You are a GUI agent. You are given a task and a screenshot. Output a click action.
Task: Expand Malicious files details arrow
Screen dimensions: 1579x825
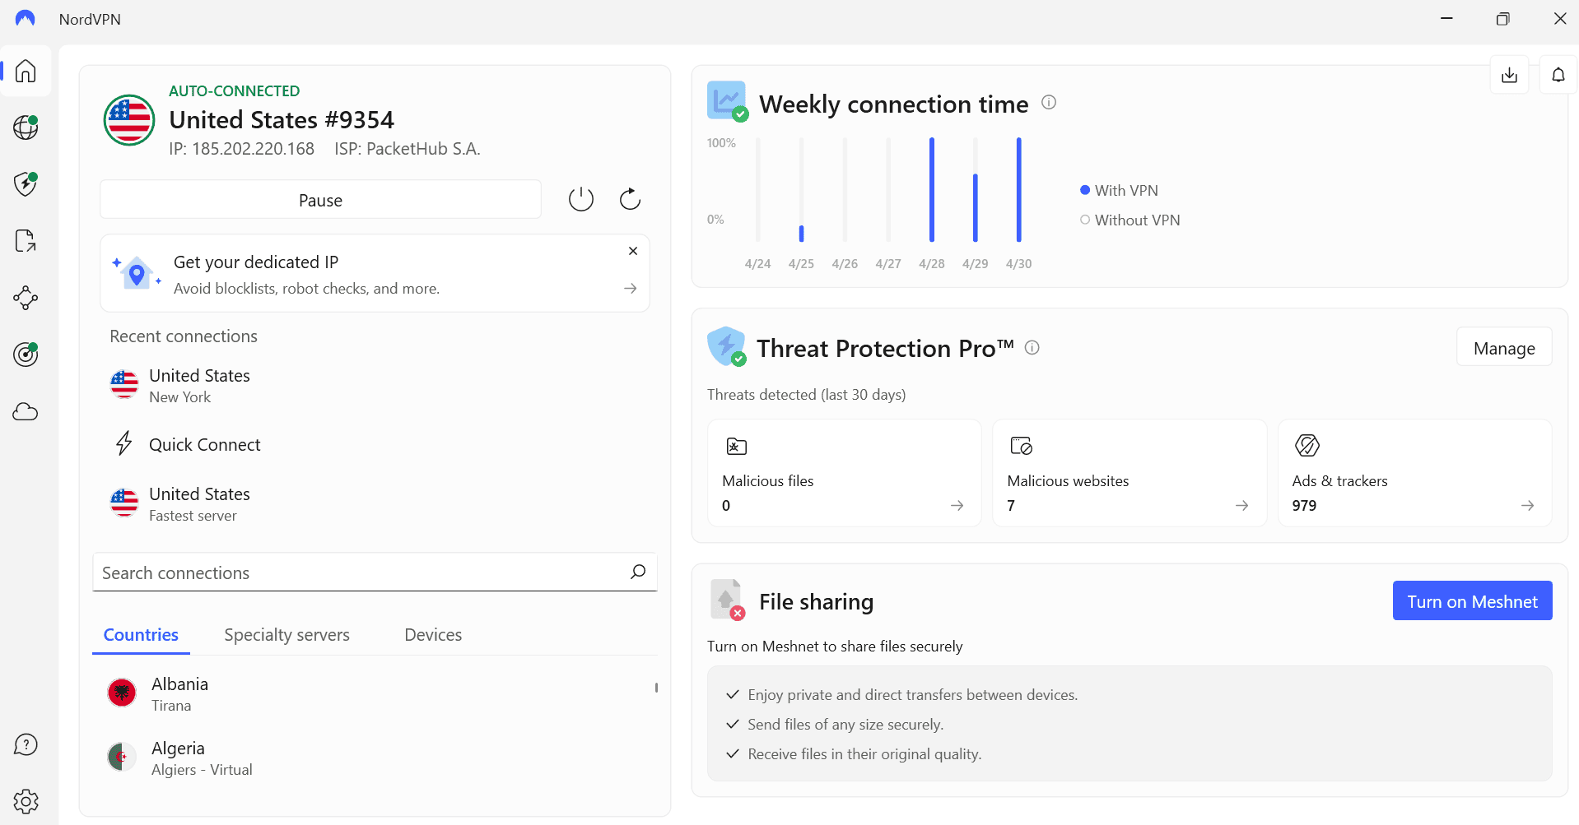[x=957, y=506]
